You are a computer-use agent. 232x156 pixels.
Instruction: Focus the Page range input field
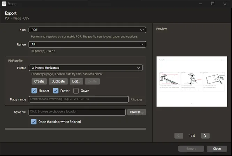(79, 99)
